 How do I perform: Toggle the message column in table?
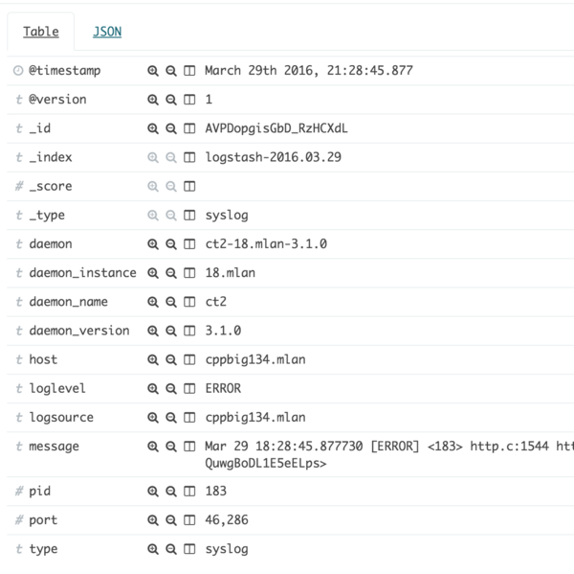tap(189, 447)
